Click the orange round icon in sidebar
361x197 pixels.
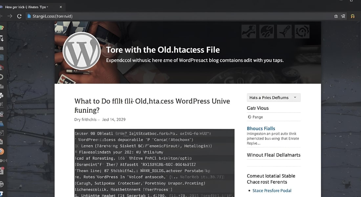[2, 151]
